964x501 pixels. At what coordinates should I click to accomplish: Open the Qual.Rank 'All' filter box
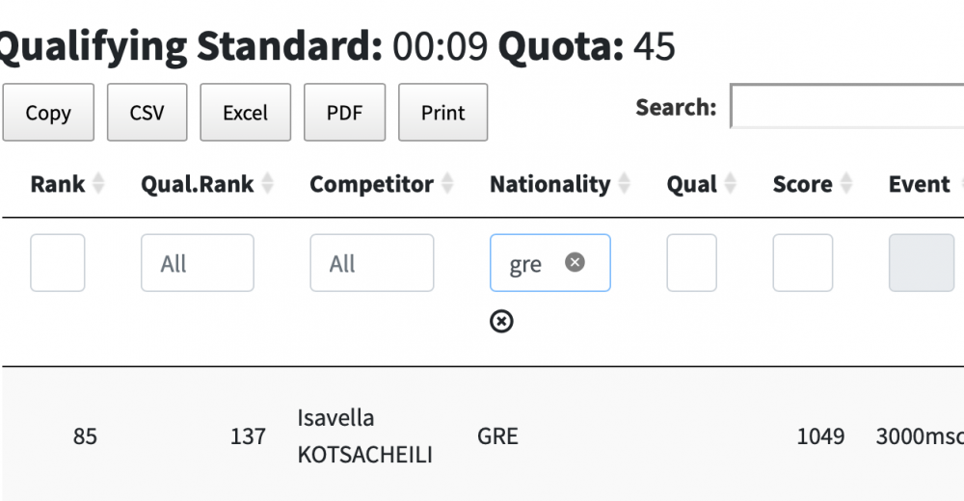(x=198, y=263)
